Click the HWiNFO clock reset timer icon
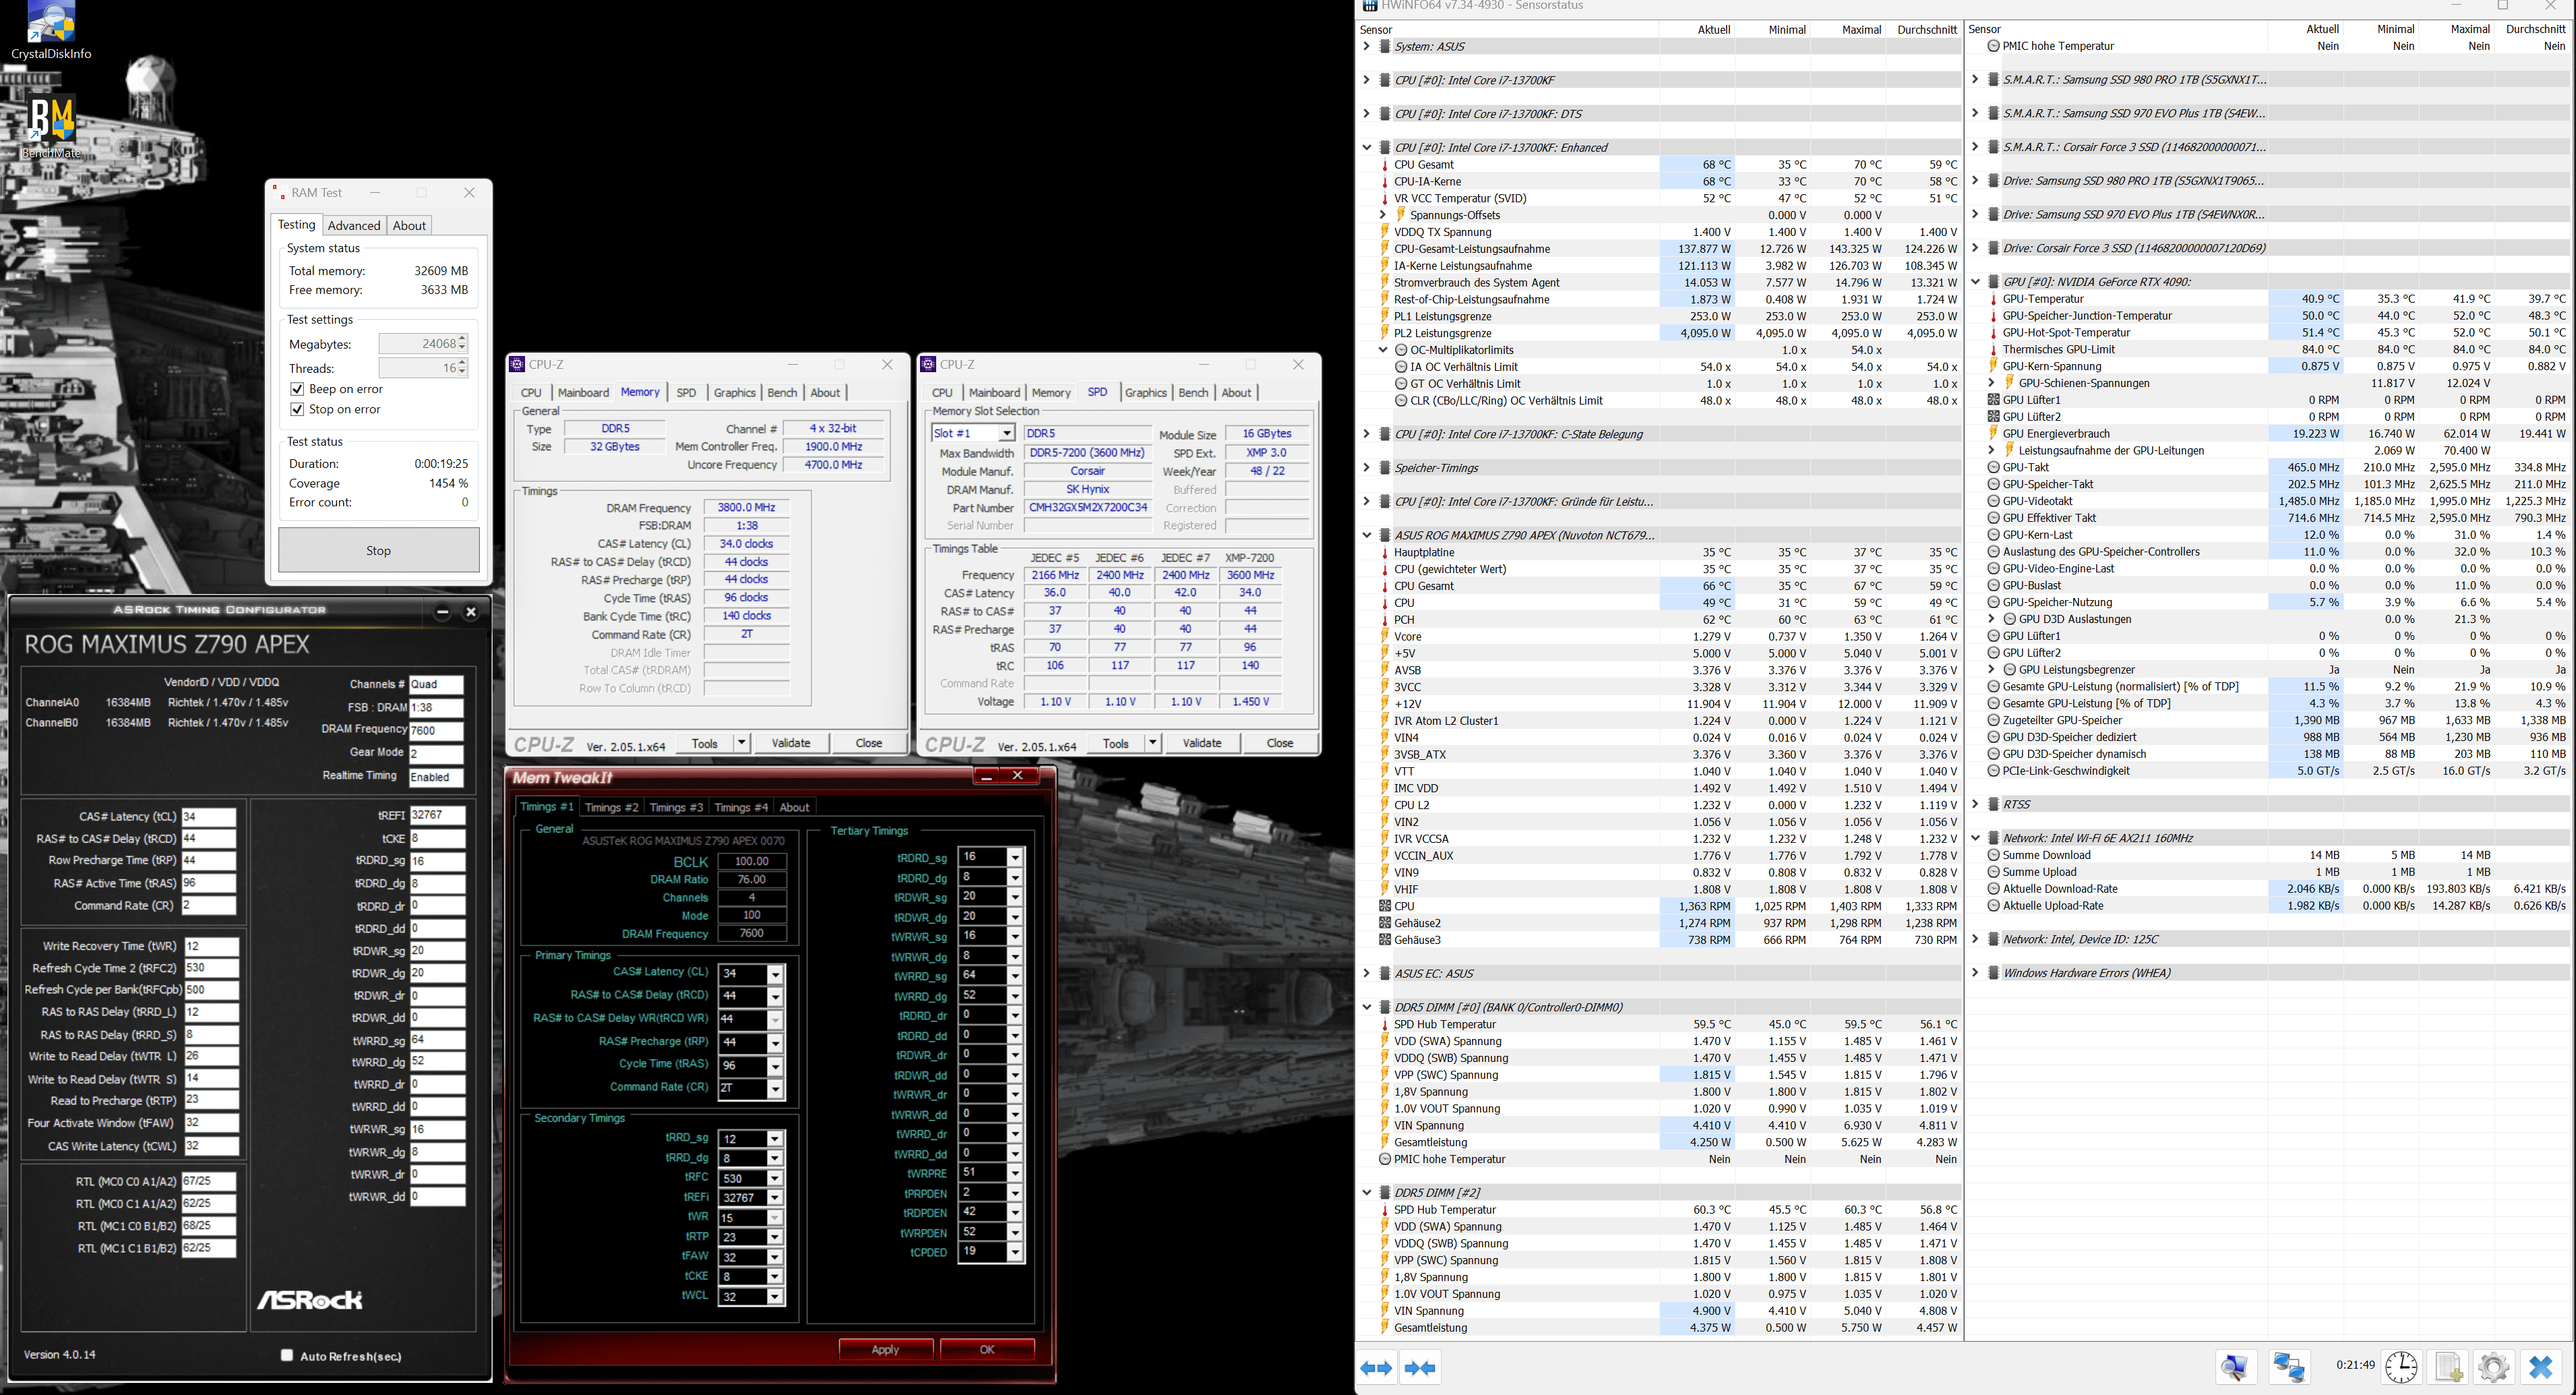The height and width of the screenshot is (1395, 2576). 2401,1367
